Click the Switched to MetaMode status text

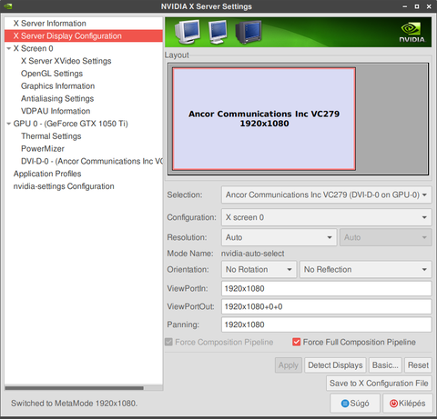(75, 404)
